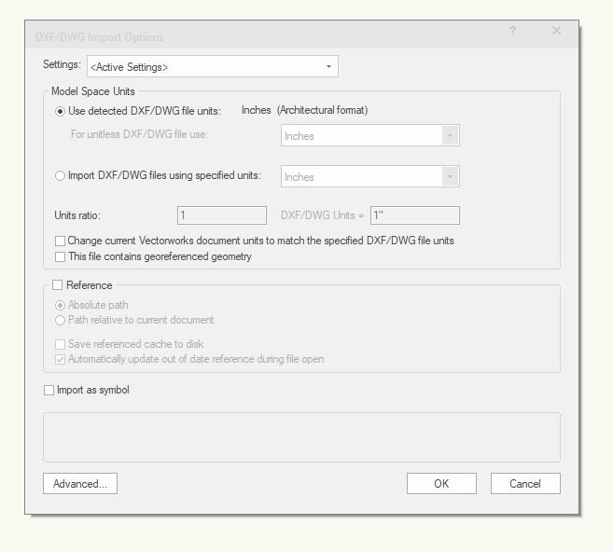Close the DXF/DWG Import Options dialog
This screenshot has height=552, width=613.
tap(556, 32)
